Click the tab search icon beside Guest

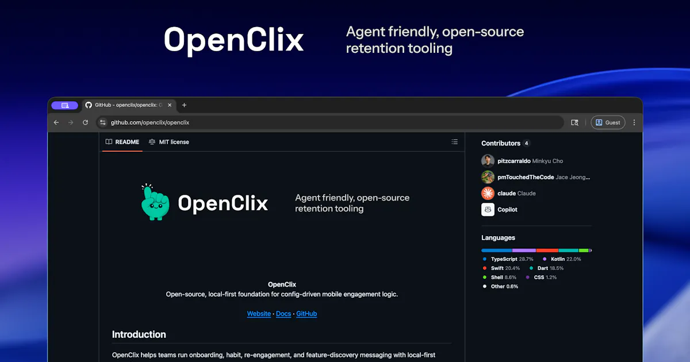click(x=574, y=122)
